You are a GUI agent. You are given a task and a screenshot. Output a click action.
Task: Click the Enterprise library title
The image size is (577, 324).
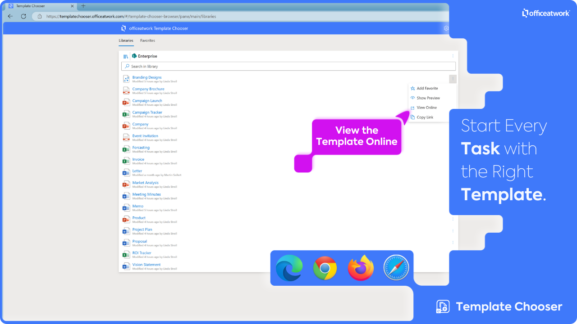147,56
